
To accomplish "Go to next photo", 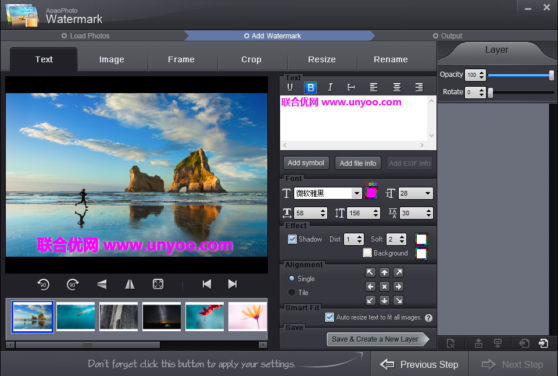I will tap(233, 284).
